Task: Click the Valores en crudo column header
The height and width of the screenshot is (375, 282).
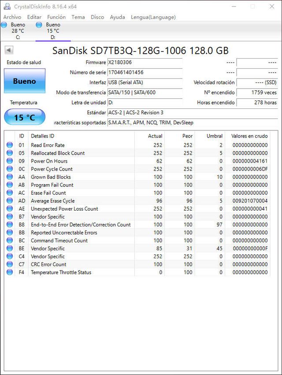Action: tap(249, 136)
